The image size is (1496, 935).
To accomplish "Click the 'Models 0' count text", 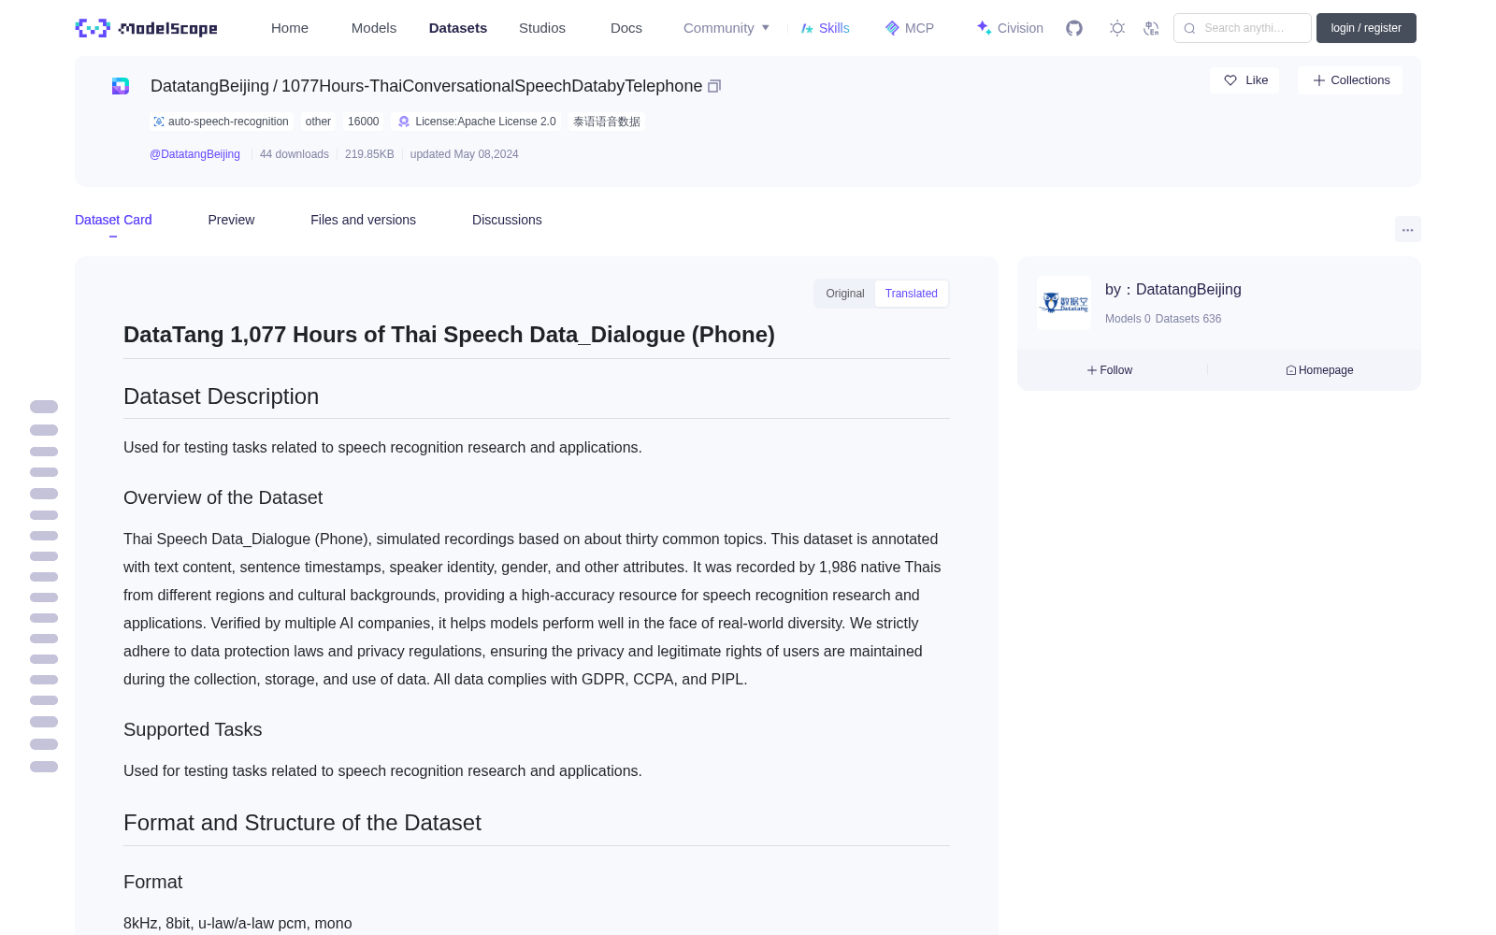I will tap(1128, 319).
